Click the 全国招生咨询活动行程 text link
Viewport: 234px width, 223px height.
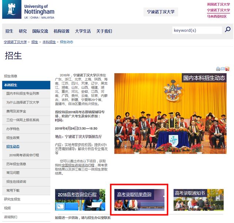click(x=78, y=165)
